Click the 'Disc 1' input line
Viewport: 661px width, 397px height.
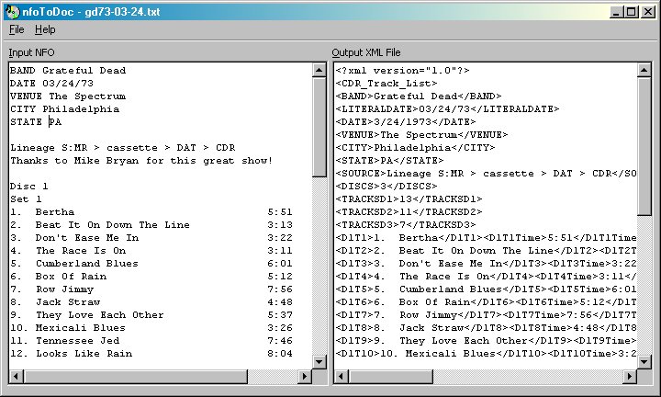[28, 187]
